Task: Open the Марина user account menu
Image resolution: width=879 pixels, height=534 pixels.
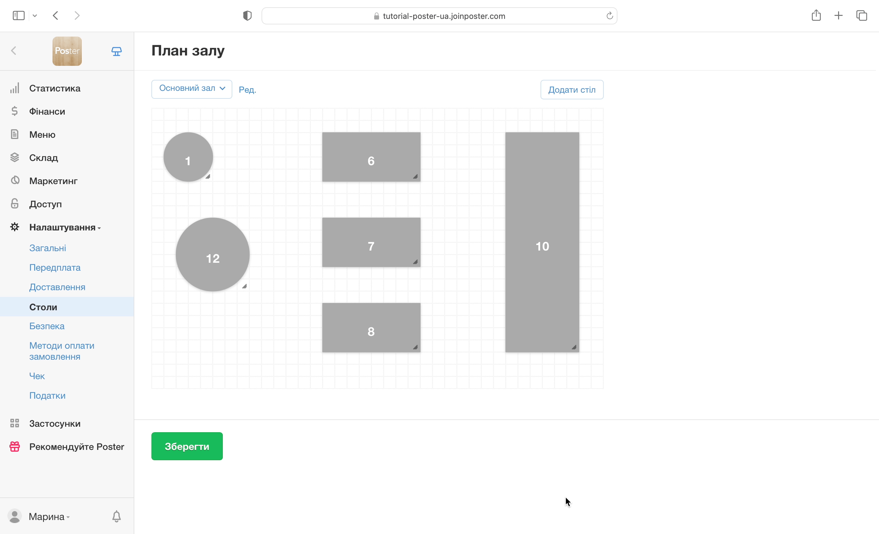Action: (x=46, y=516)
